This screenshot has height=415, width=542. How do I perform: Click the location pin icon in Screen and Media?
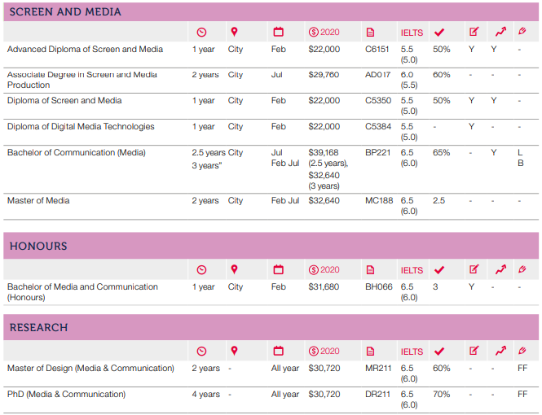[235, 33]
